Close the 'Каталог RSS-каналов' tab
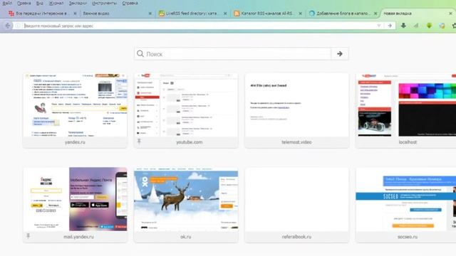The image size is (456, 256). [300, 14]
